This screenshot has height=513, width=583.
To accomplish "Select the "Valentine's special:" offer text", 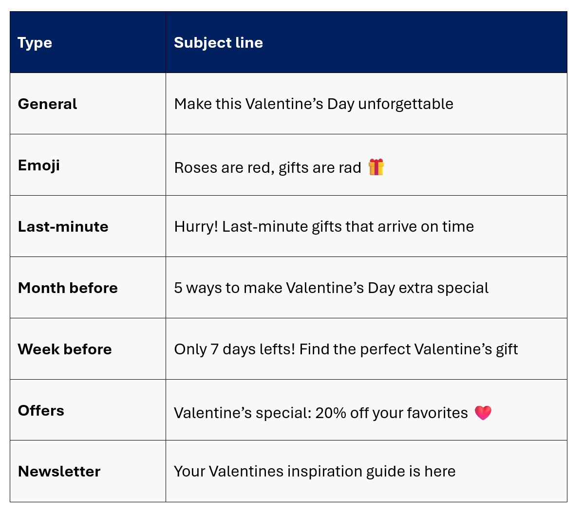I will click(242, 413).
